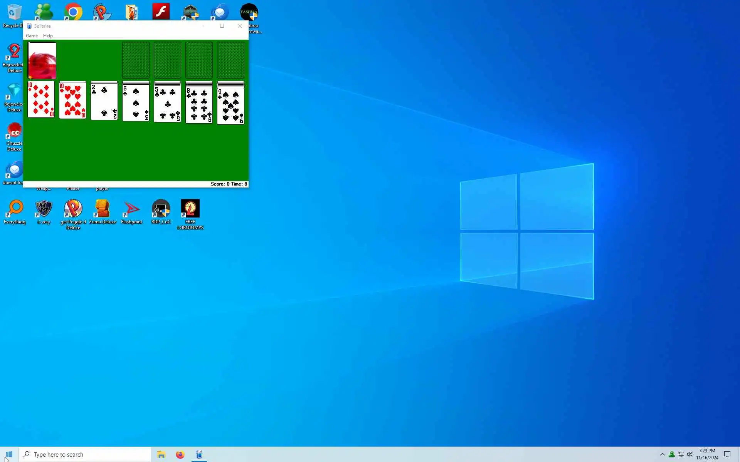Select the 10 of hearts card

pyautogui.click(x=73, y=100)
